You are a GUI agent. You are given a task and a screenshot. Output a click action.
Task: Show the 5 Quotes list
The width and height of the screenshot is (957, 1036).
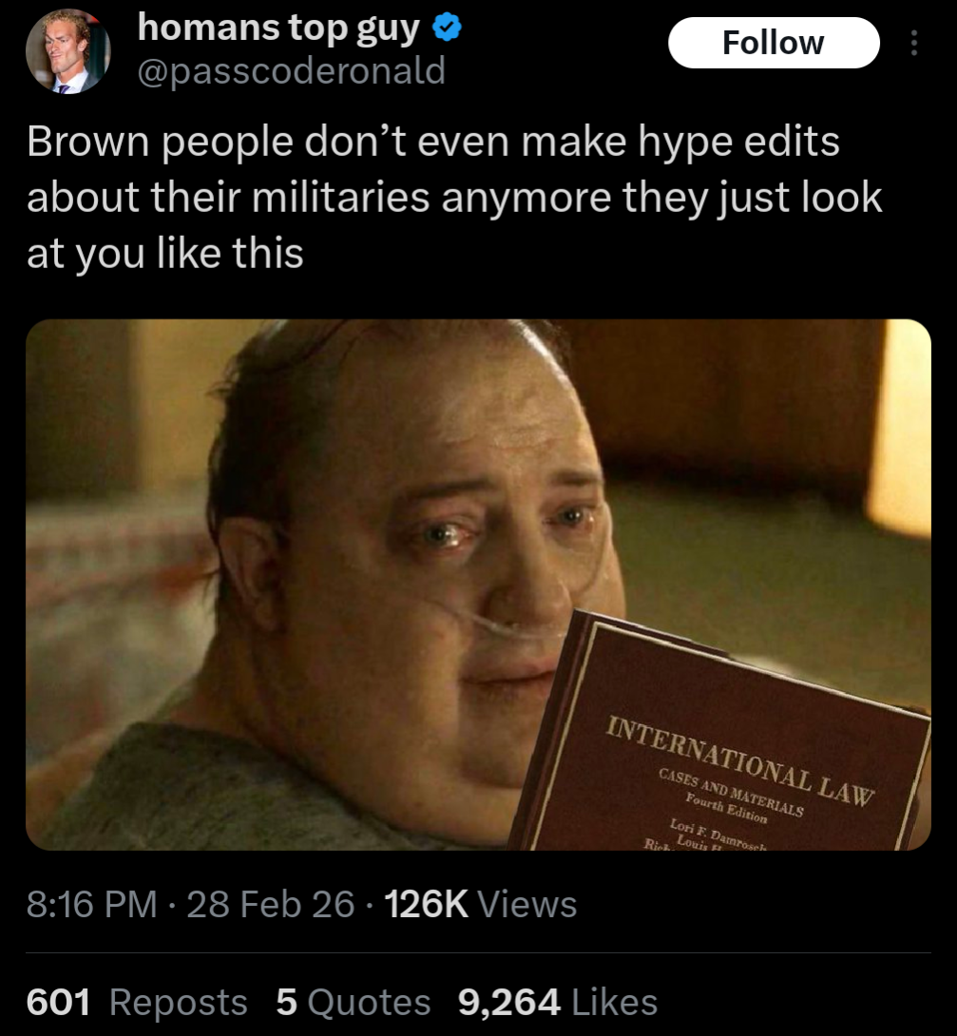click(x=354, y=1002)
